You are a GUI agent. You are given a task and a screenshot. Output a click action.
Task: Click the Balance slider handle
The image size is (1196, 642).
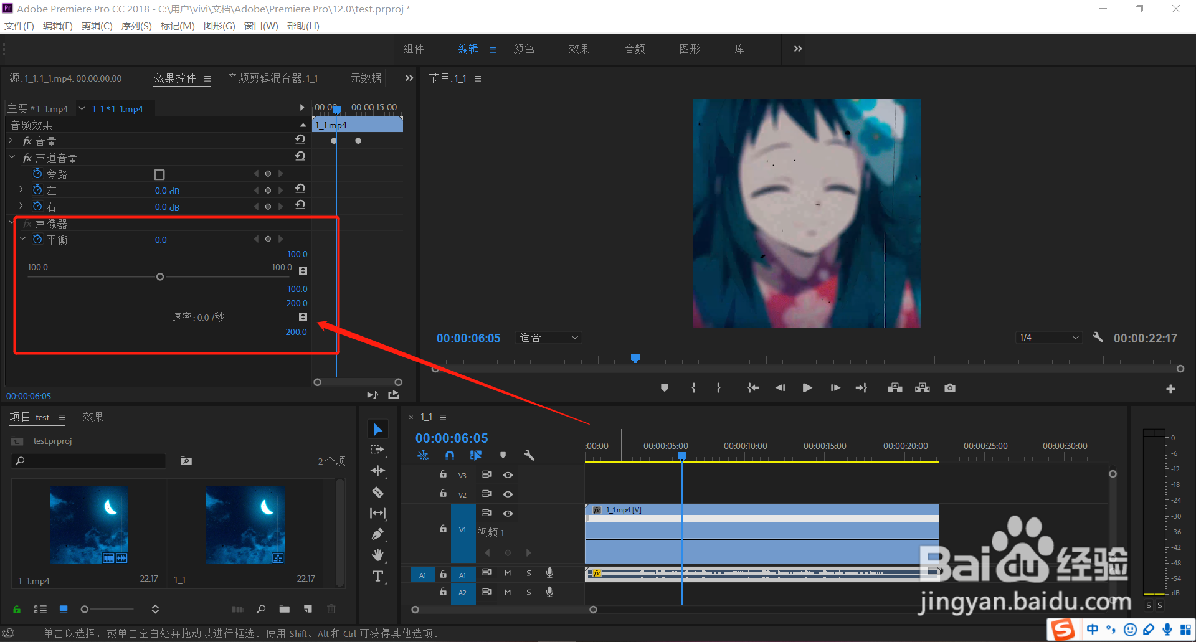click(x=160, y=276)
